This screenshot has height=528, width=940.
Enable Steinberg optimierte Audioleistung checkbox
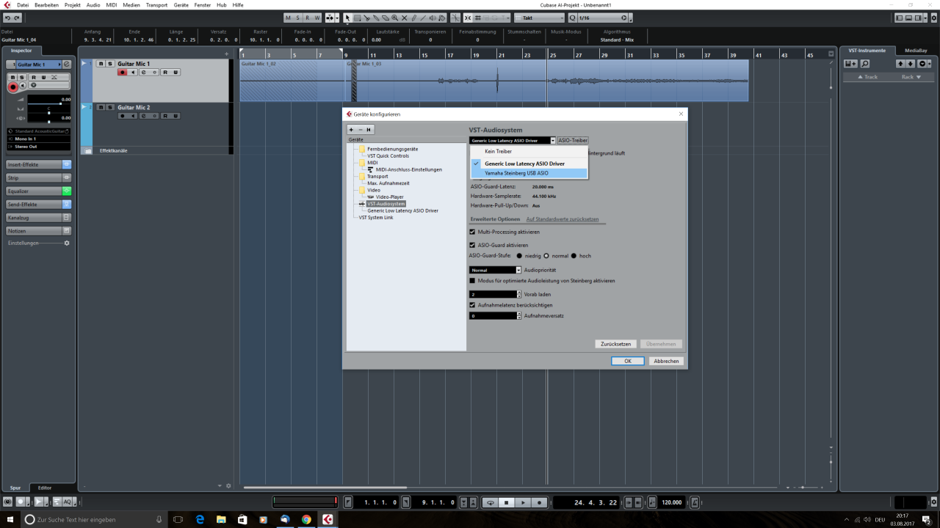pos(472,281)
